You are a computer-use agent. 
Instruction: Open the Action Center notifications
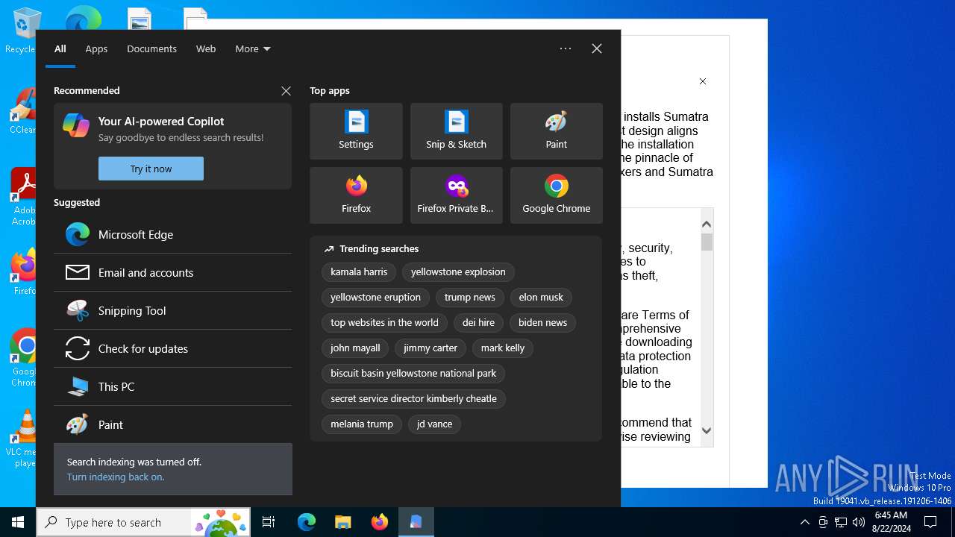[930, 522]
